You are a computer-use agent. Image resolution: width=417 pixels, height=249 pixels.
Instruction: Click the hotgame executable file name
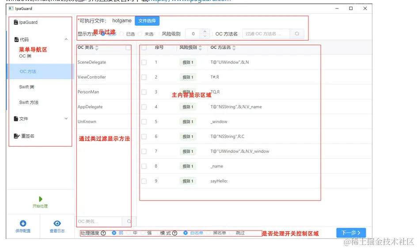tap(122, 21)
